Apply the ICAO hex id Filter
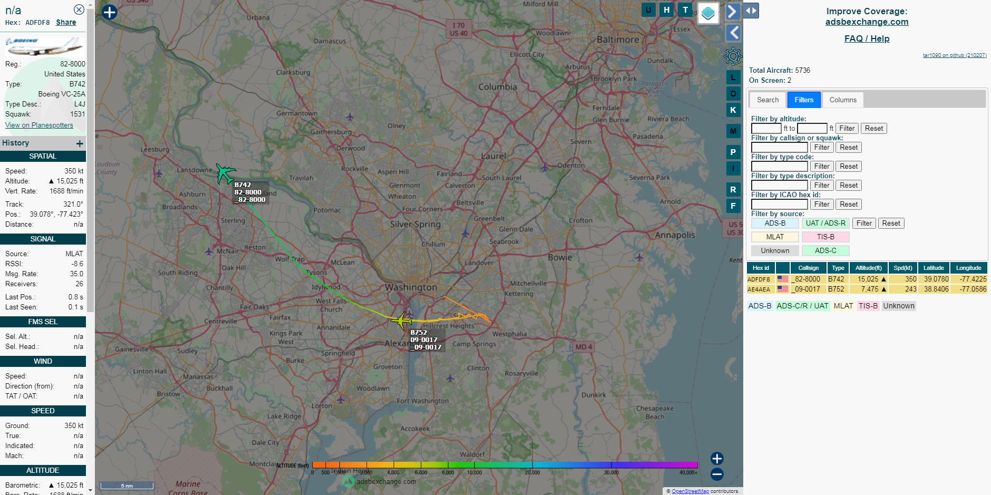The image size is (991, 495). (x=822, y=205)
